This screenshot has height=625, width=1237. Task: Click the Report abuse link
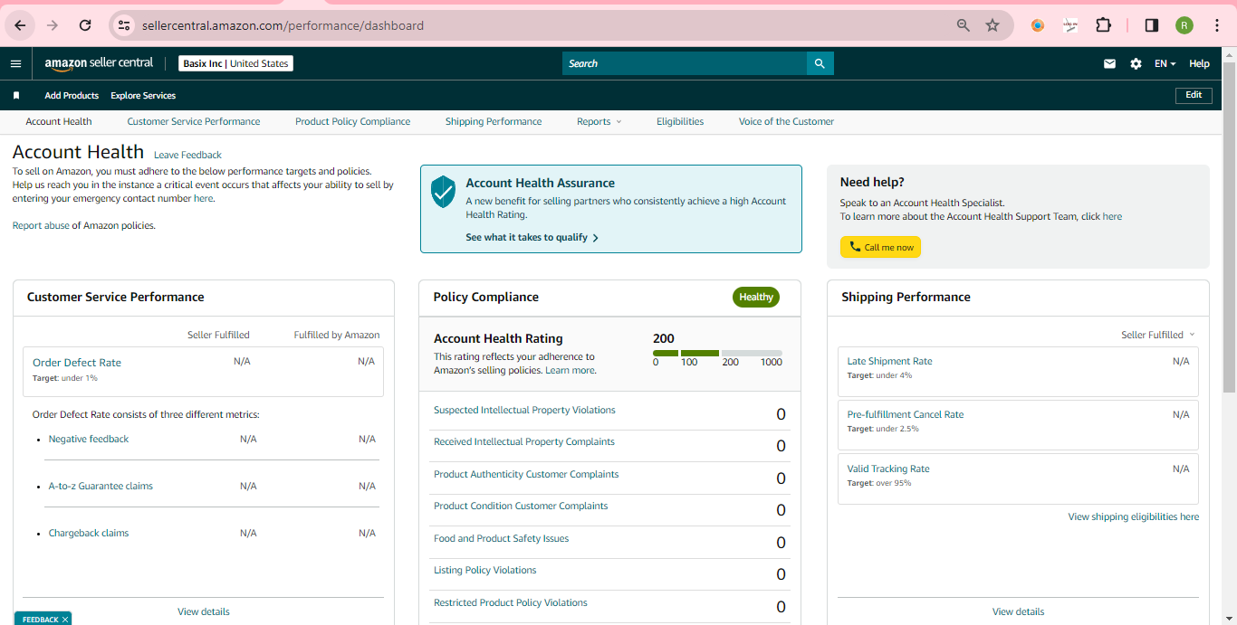coord(41,225)
